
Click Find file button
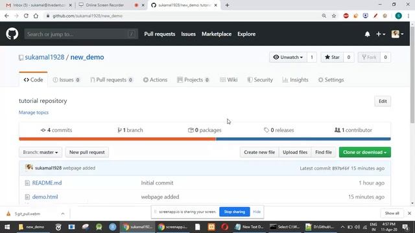point(324,152)
